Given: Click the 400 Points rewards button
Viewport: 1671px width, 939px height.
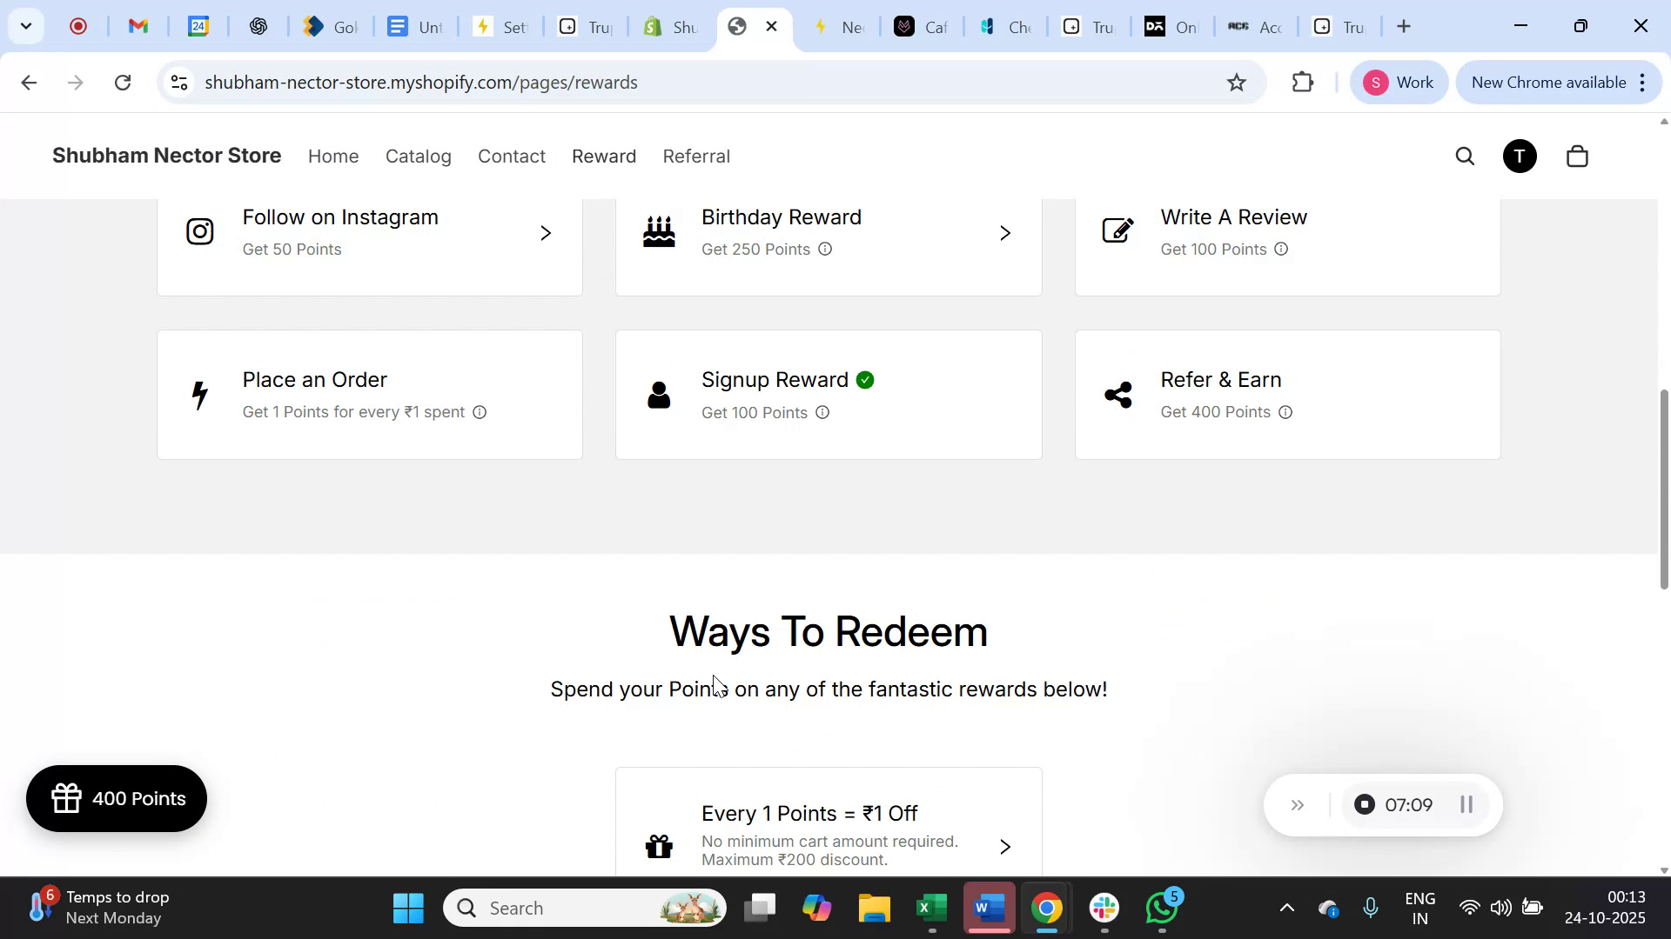Looking at the screenshot, I should pyautogui.click(x=116, y=798).
